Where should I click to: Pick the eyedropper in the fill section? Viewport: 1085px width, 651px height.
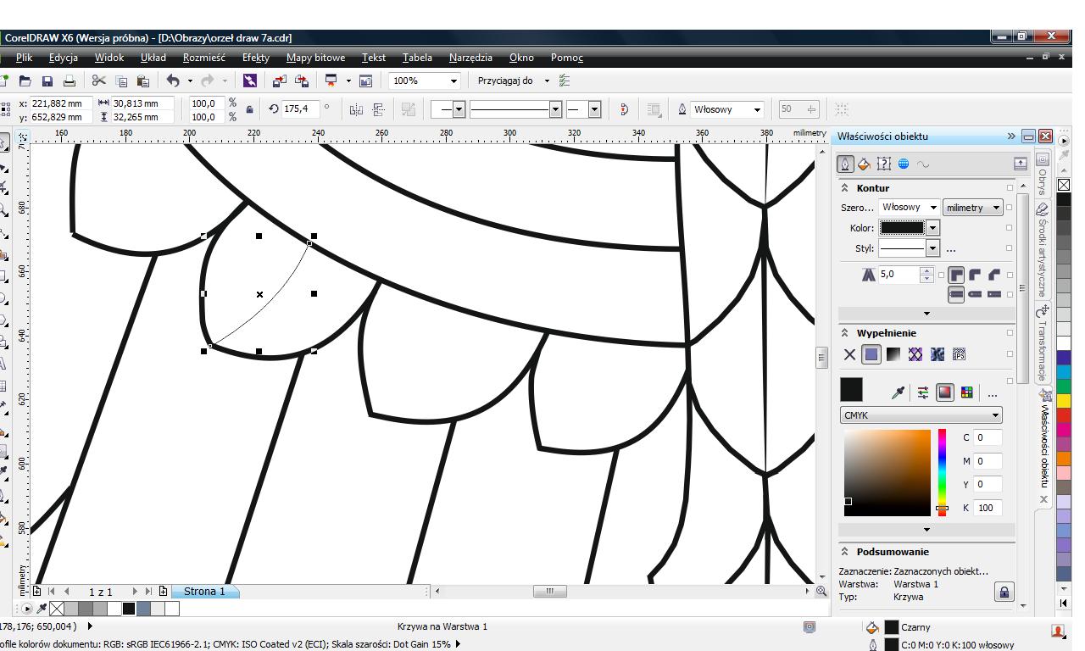click(x=898, y=392)
